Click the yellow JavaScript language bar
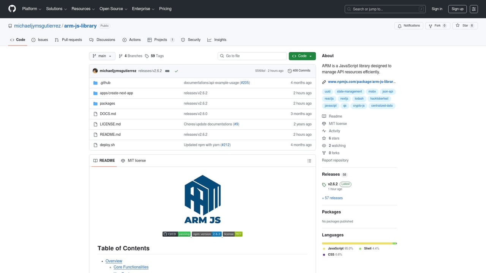Screen dimensions: 486x273 [x=357, y=243]
